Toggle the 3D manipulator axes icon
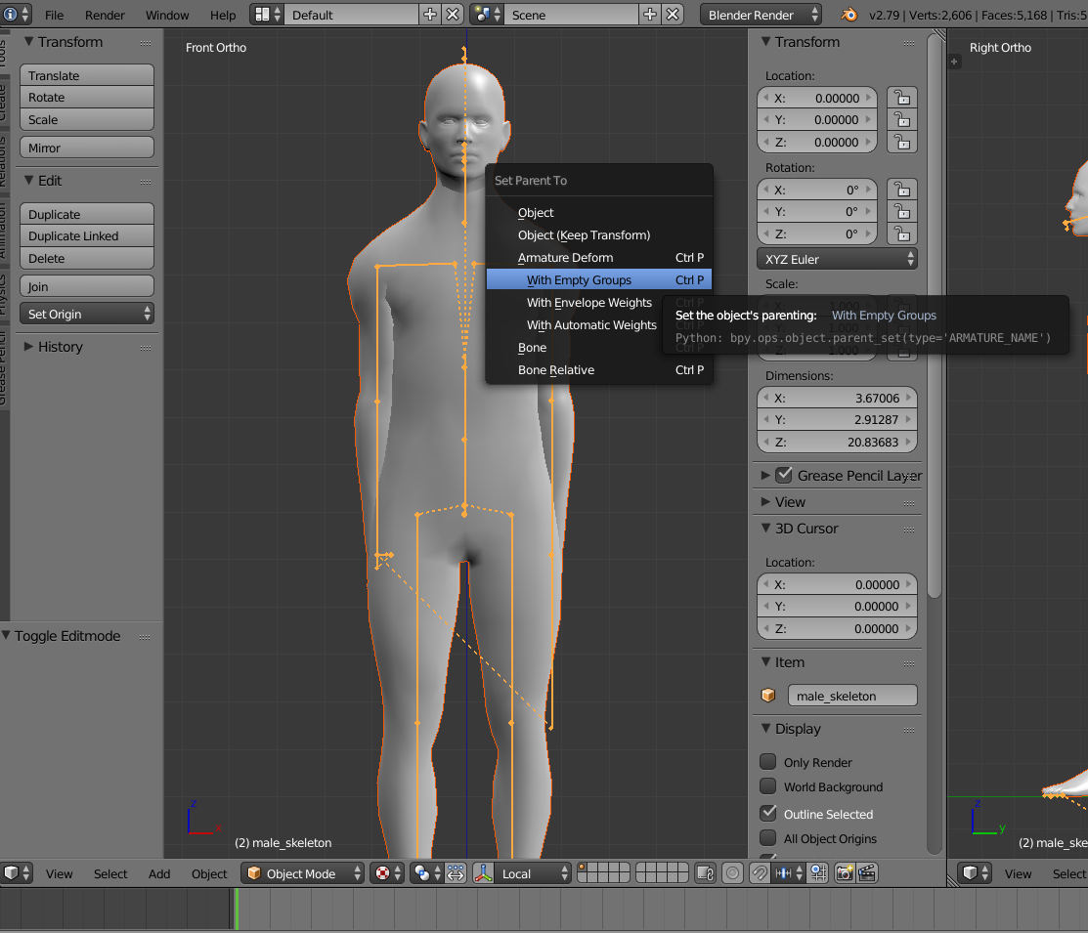Screen dimensions: 1088x933 point(482,873)
